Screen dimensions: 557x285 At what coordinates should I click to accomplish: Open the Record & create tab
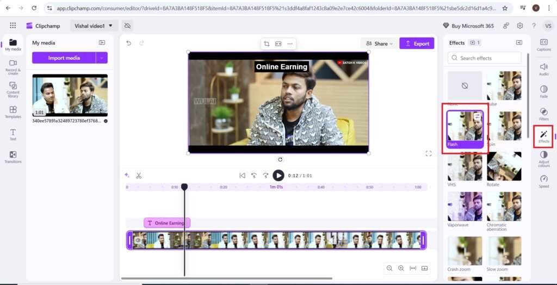[x=13, y=67]
